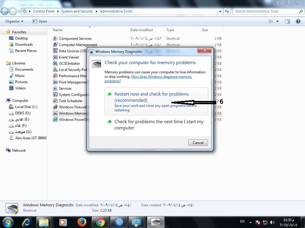This screenshot has width=305, height=228.
Task: Select the Task Scheduler clock icon
Action: [x=55, y=101]
